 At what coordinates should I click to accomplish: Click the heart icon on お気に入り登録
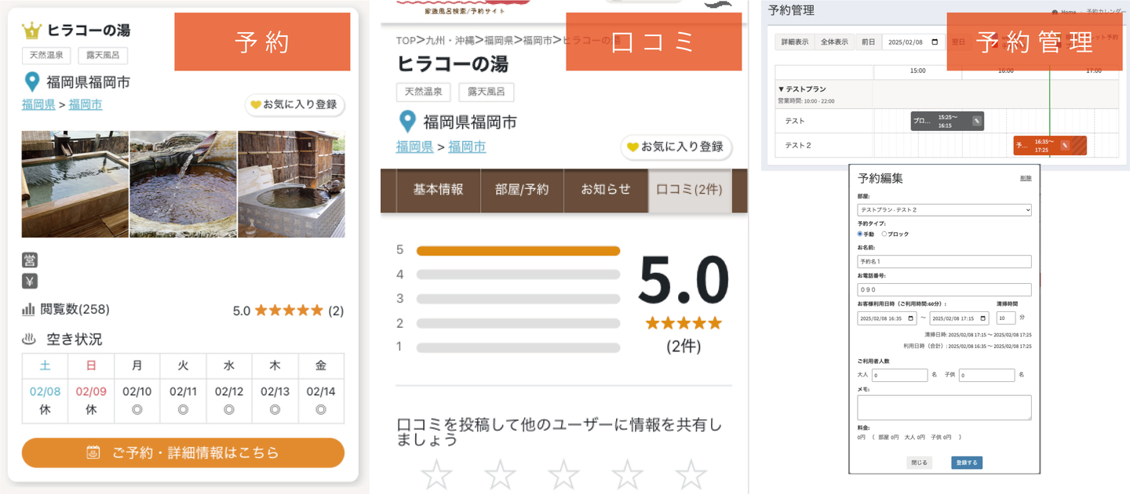[256, 104]
